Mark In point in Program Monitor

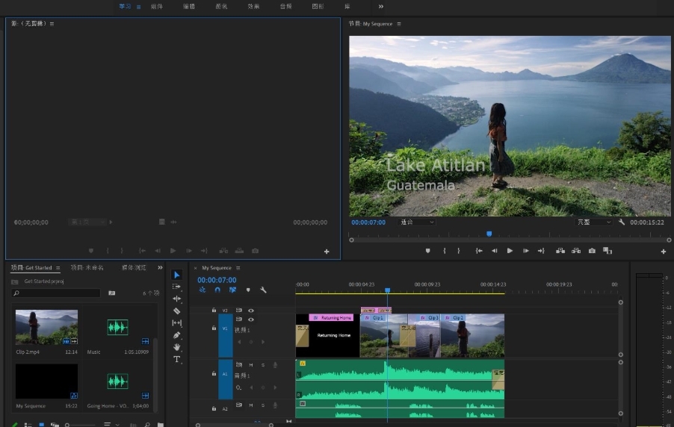point(445,251)
